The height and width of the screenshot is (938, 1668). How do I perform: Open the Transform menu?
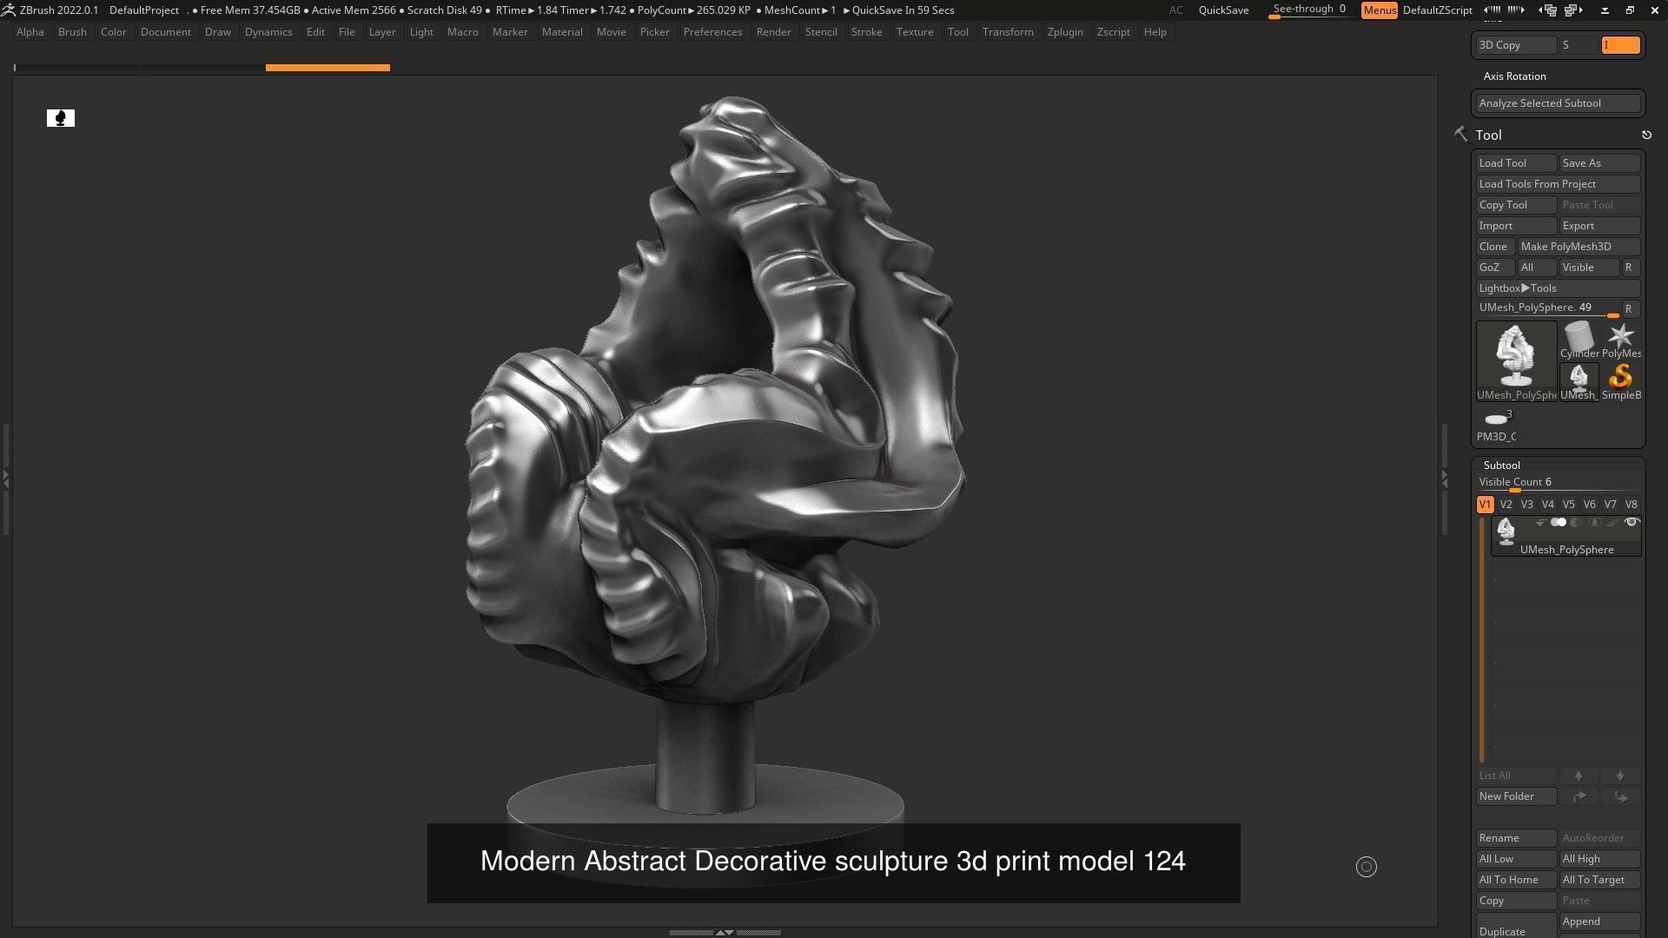1008,32
